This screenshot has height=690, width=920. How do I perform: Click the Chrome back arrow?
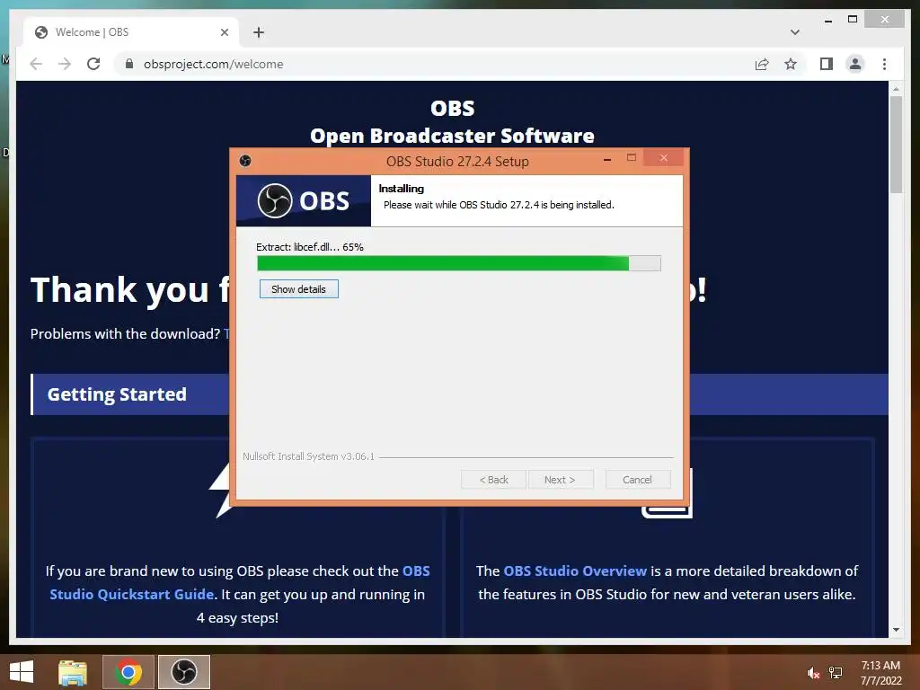[x=36, y=64]
